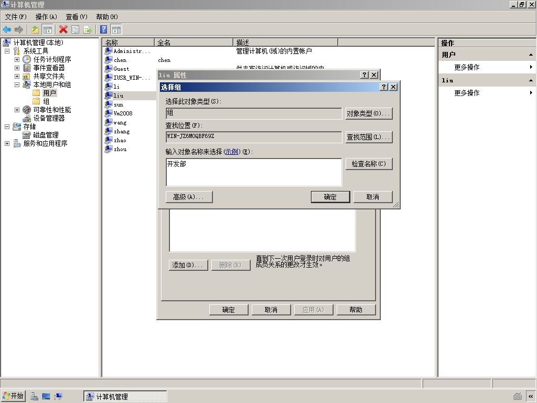Viewport: 537px width, 403px height.
Task: Click 查找范围(L)... button
Action: click(x=369, y=137)
